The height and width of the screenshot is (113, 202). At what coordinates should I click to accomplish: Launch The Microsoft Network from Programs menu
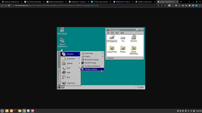(92, 66)
